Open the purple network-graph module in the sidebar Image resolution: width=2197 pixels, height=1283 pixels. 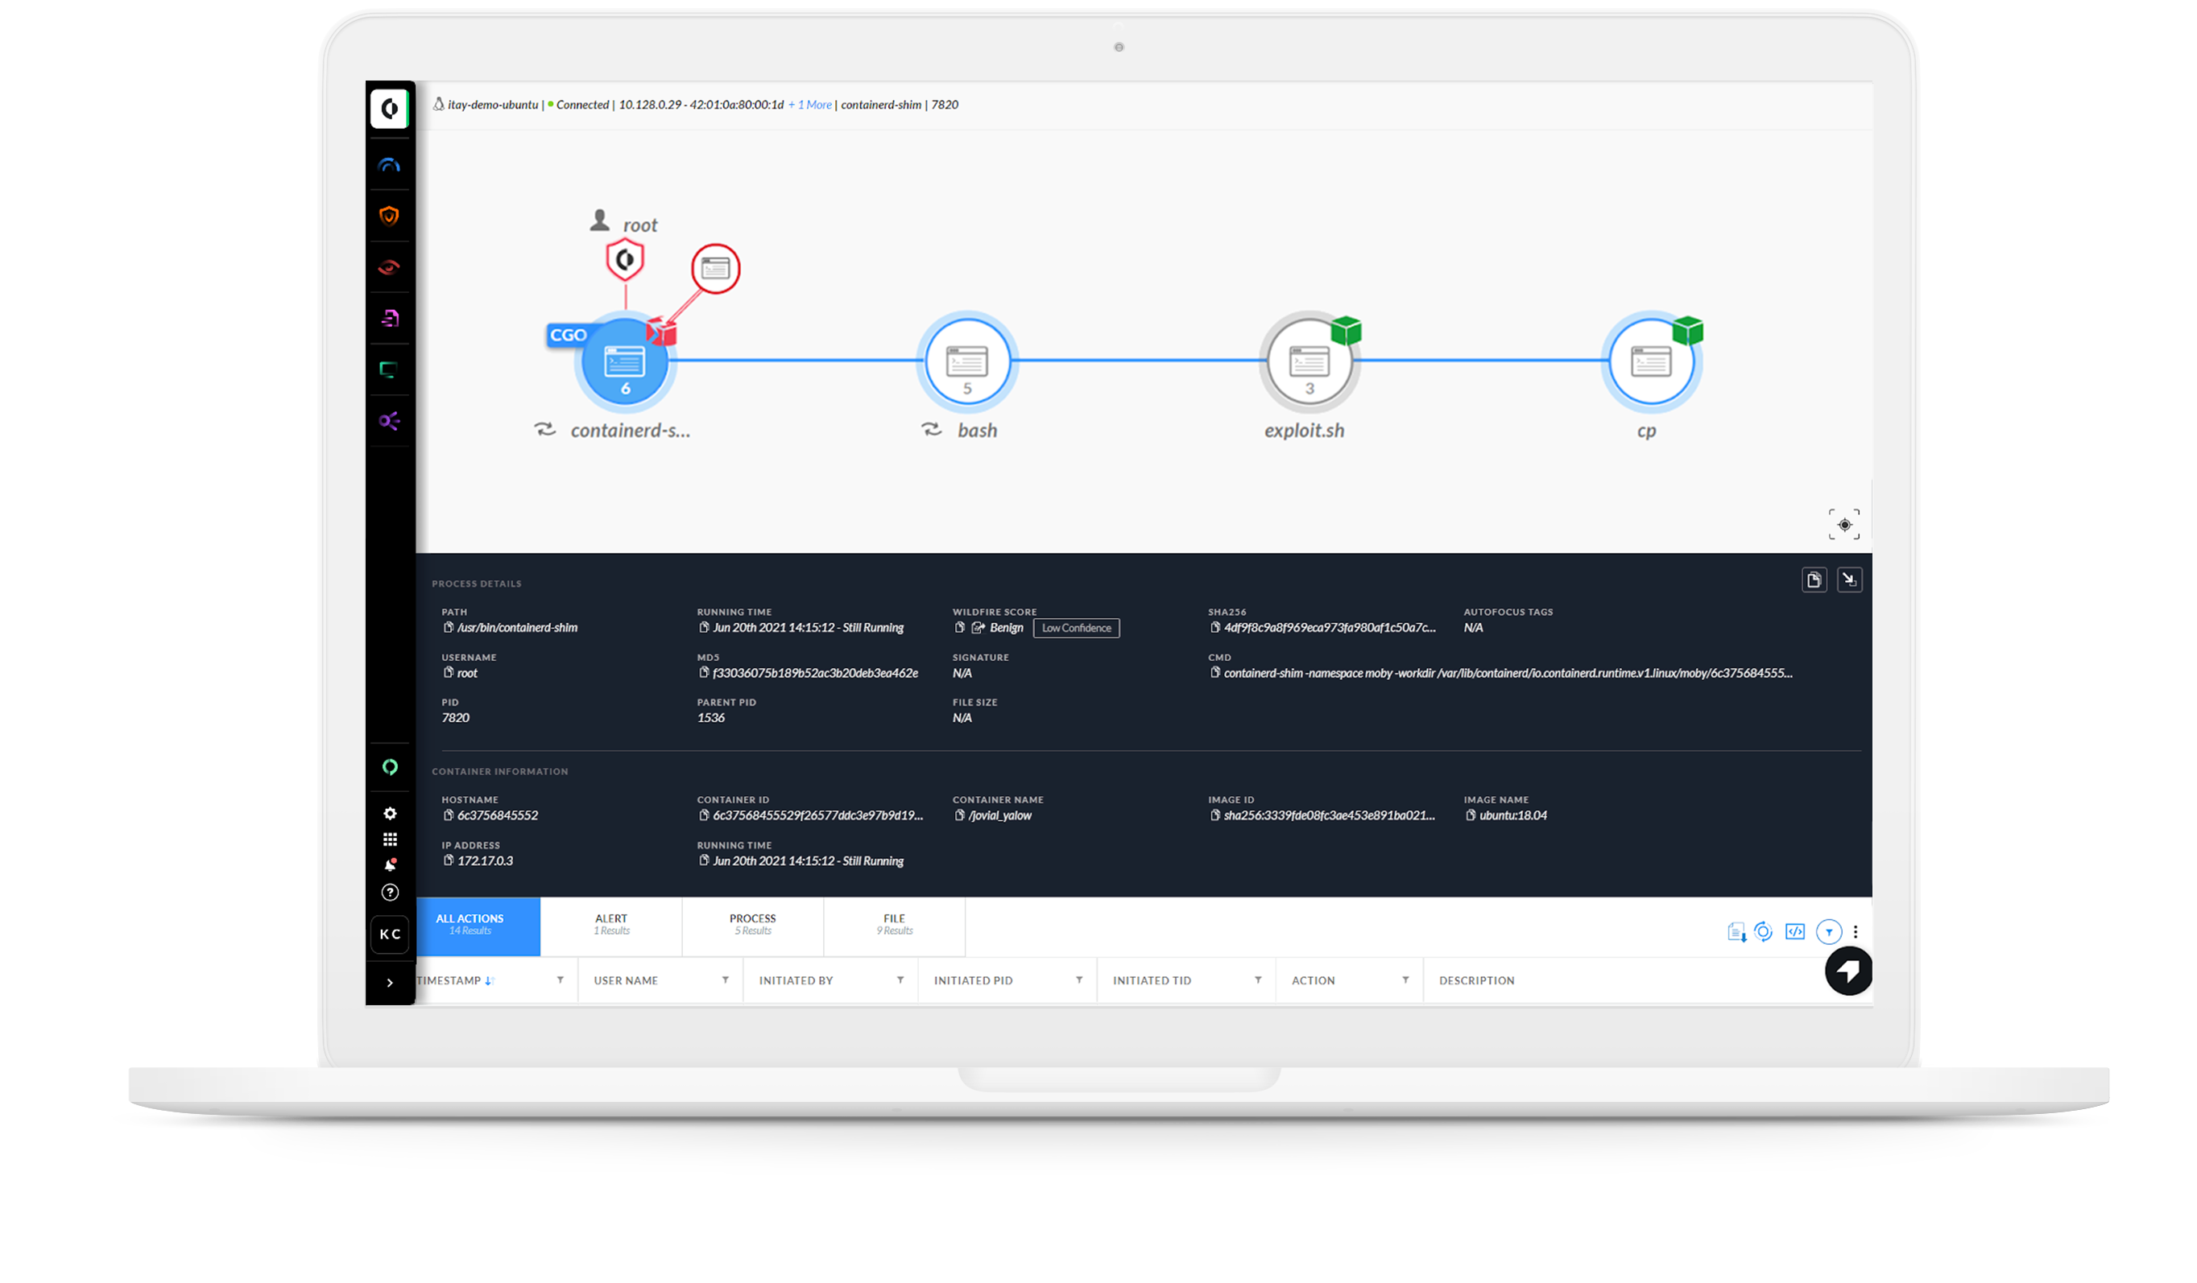(390, 421)
